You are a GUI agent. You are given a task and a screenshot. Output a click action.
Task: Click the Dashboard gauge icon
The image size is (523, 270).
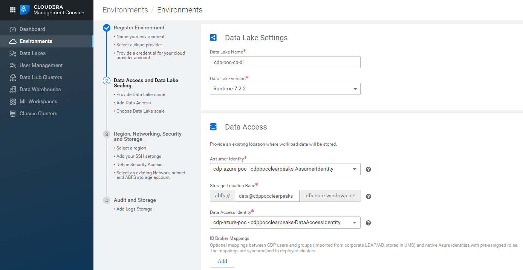[13, 29]
